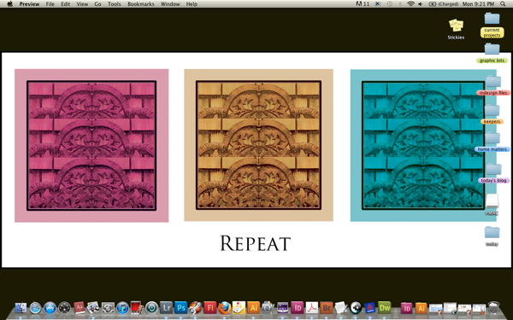The width and height of the screenshot is (513, 320).
Task: Launch Dreamweaver from the dock
Action: click(385, 308)
